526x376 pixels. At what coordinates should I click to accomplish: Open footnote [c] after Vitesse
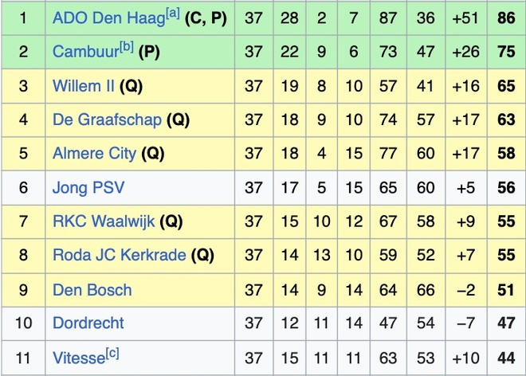(112, 353)
